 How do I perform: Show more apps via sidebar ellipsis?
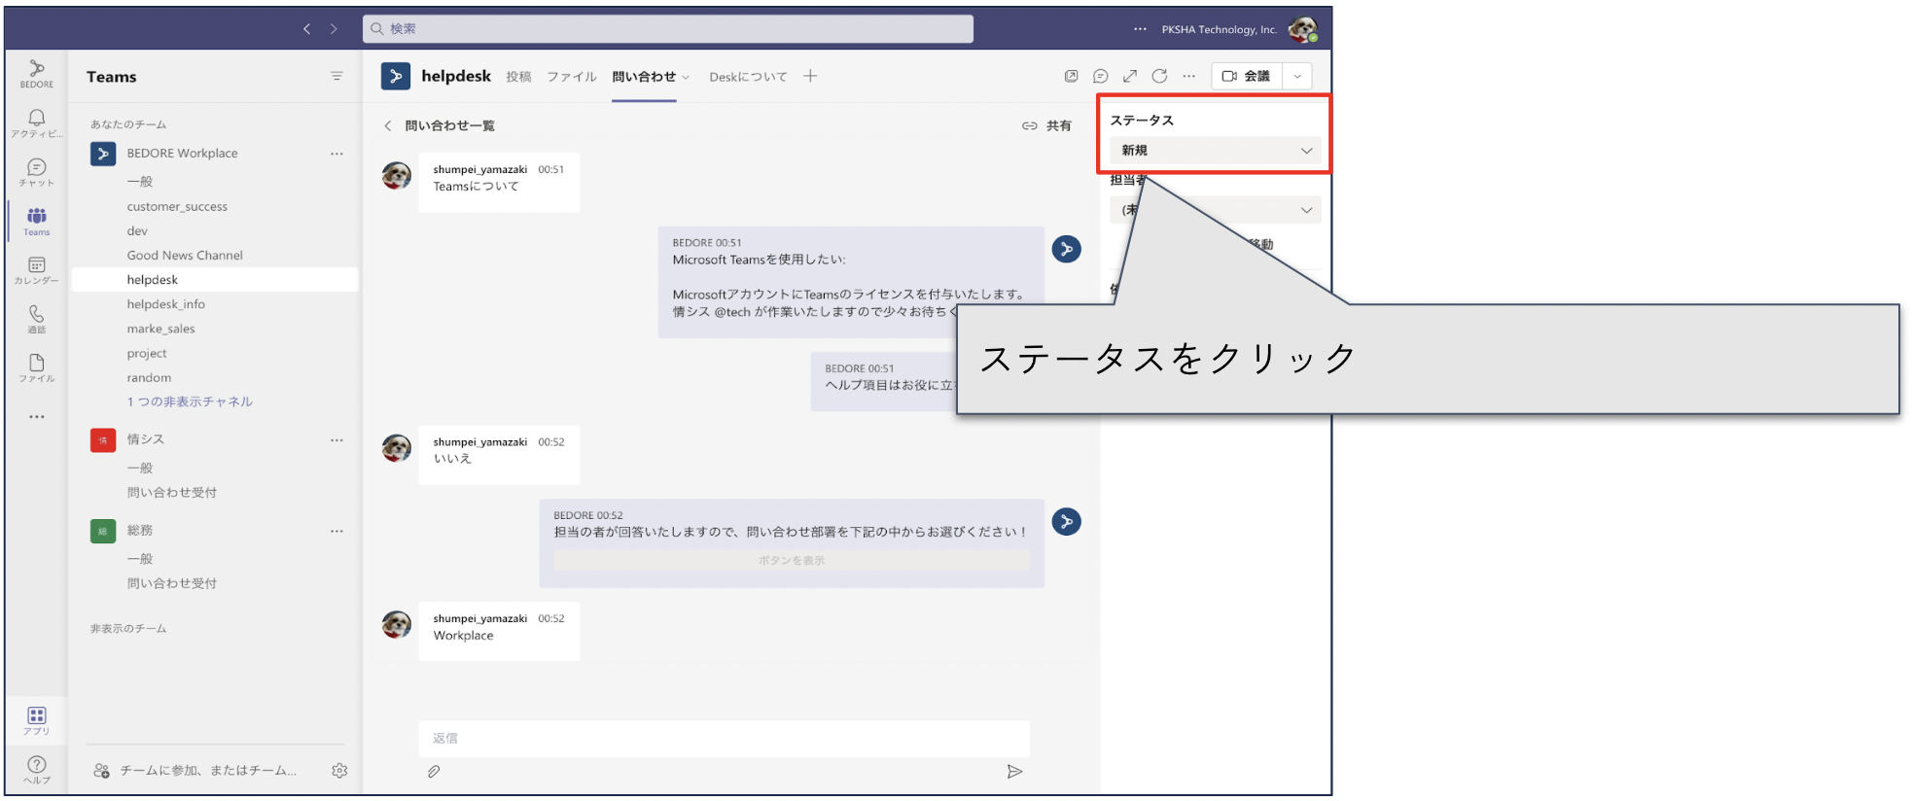click(37, 417)
